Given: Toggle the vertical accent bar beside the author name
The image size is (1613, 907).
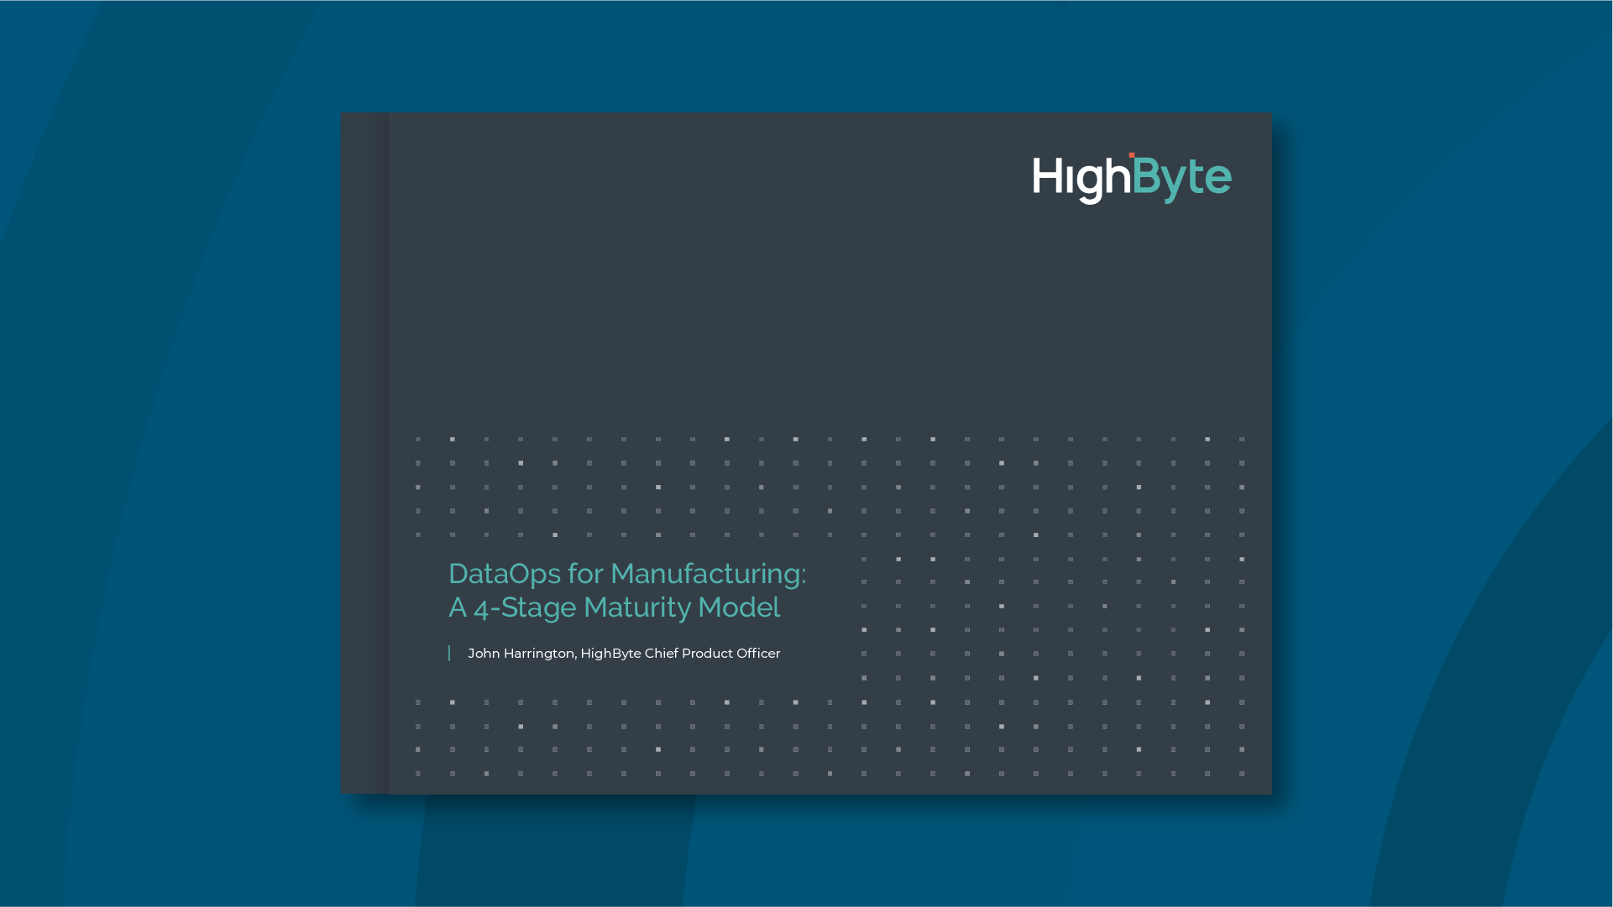Looking at the screenshot, I should click(451, 653).
